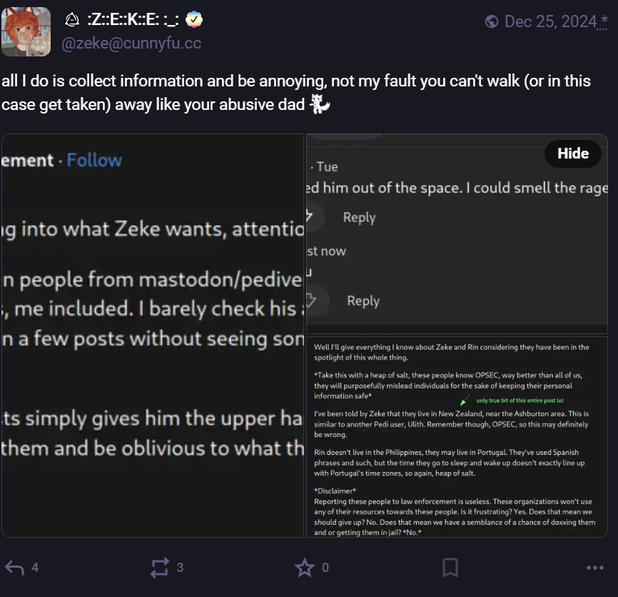
Task: Favorite the post with the star icon
Action: point(304,568)
